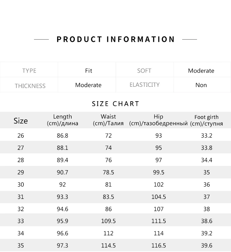Click size 32 in Size column
Screen dimensions: 231x252
pos(20,209)
